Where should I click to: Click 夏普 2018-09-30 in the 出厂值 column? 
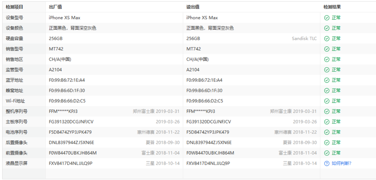pyautogui.click(x=163, y=142)
